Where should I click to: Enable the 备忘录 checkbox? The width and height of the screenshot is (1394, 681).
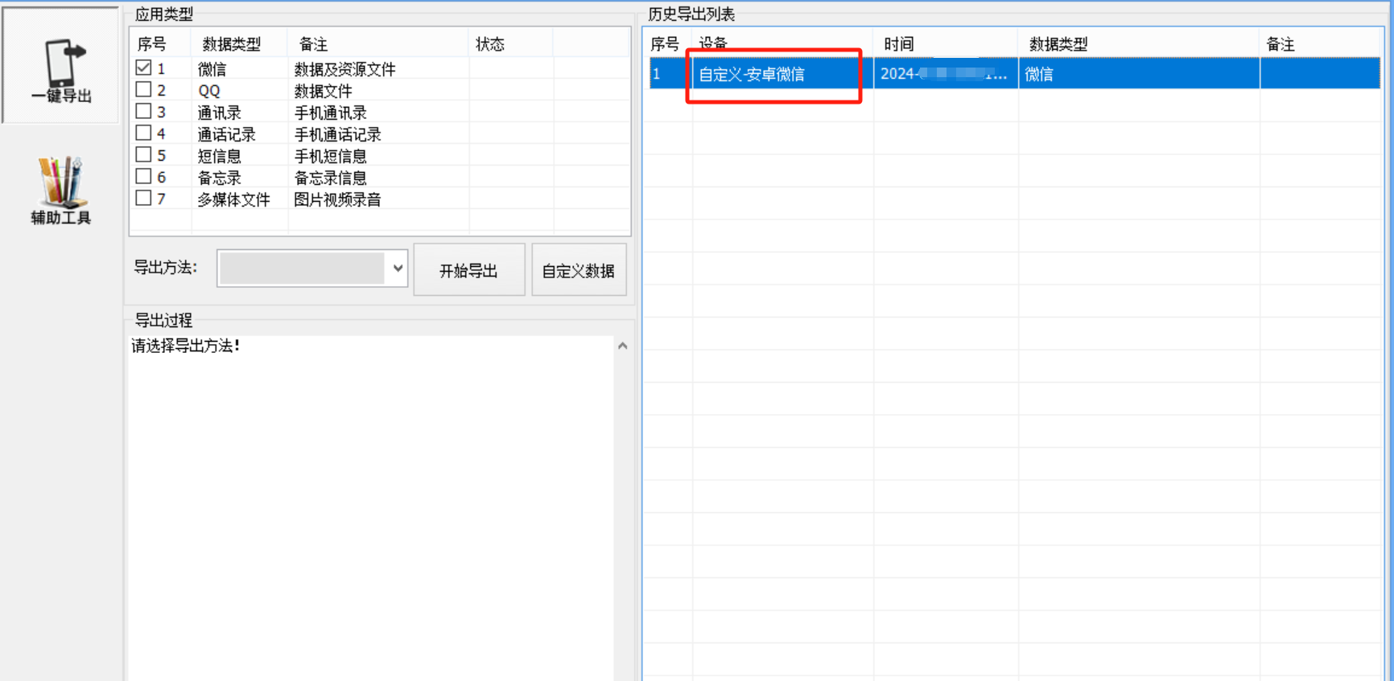pos(144,177)
